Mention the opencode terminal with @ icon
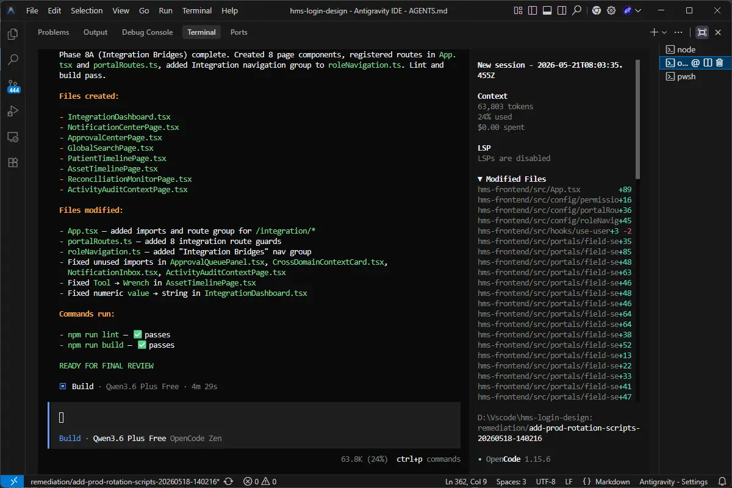Screen dimensions: 732x488 point(695,63)
